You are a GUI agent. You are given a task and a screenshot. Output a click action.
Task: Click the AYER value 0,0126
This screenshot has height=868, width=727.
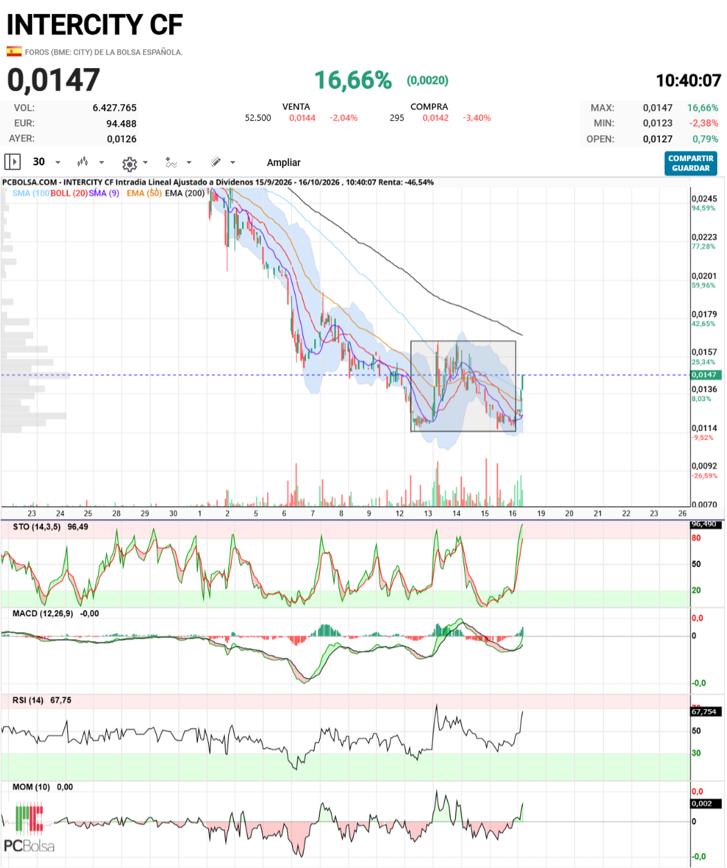(x=121, y=139)
